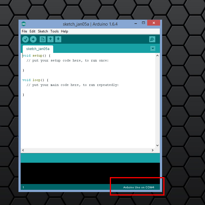Save sketch with the down-arrow icon
Viewport: 205px width, 205px height.
pos(58,39)
